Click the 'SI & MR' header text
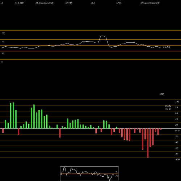The width and height of the screenshot is (181, 181). click(19, 3)
